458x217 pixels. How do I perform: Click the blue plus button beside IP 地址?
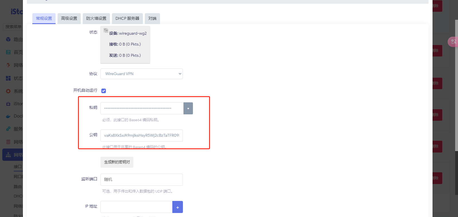[x=177, y=207]
